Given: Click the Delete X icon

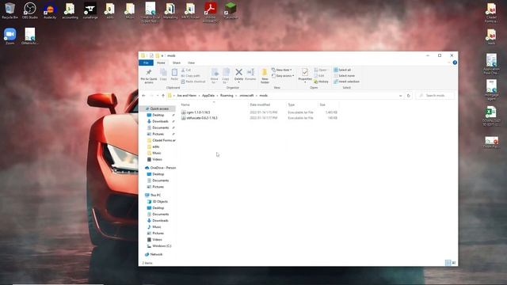Looking at the screenshot, I should click(x=238, y=72).
